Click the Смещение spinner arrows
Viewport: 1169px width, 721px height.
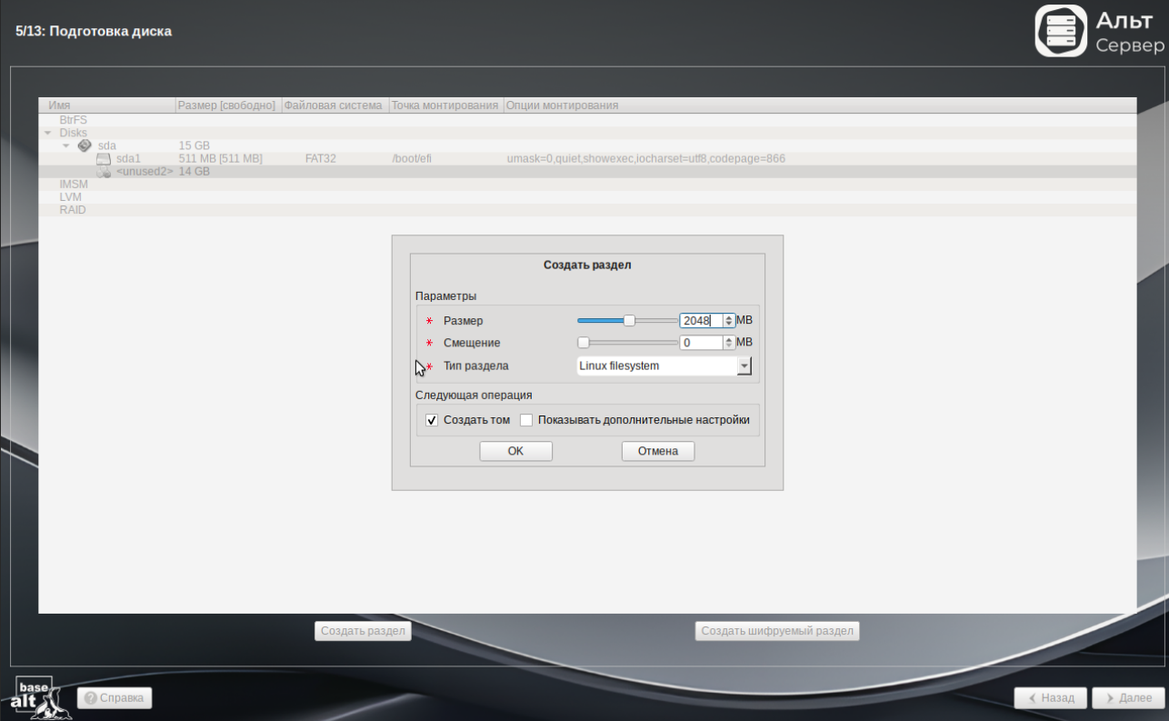coord(728,343)
